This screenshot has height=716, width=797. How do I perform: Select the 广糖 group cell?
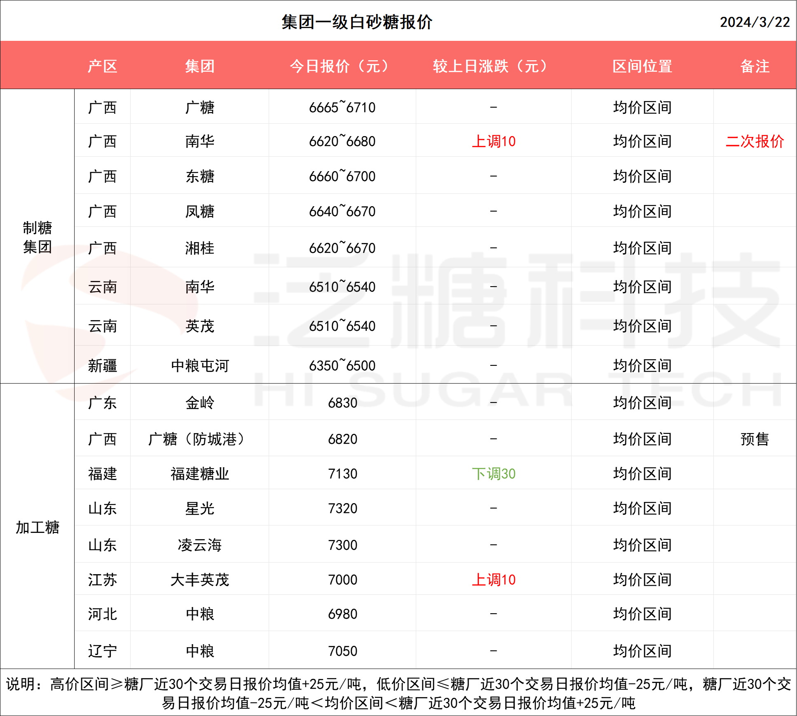pyautogui.click(x=200, y=107)
